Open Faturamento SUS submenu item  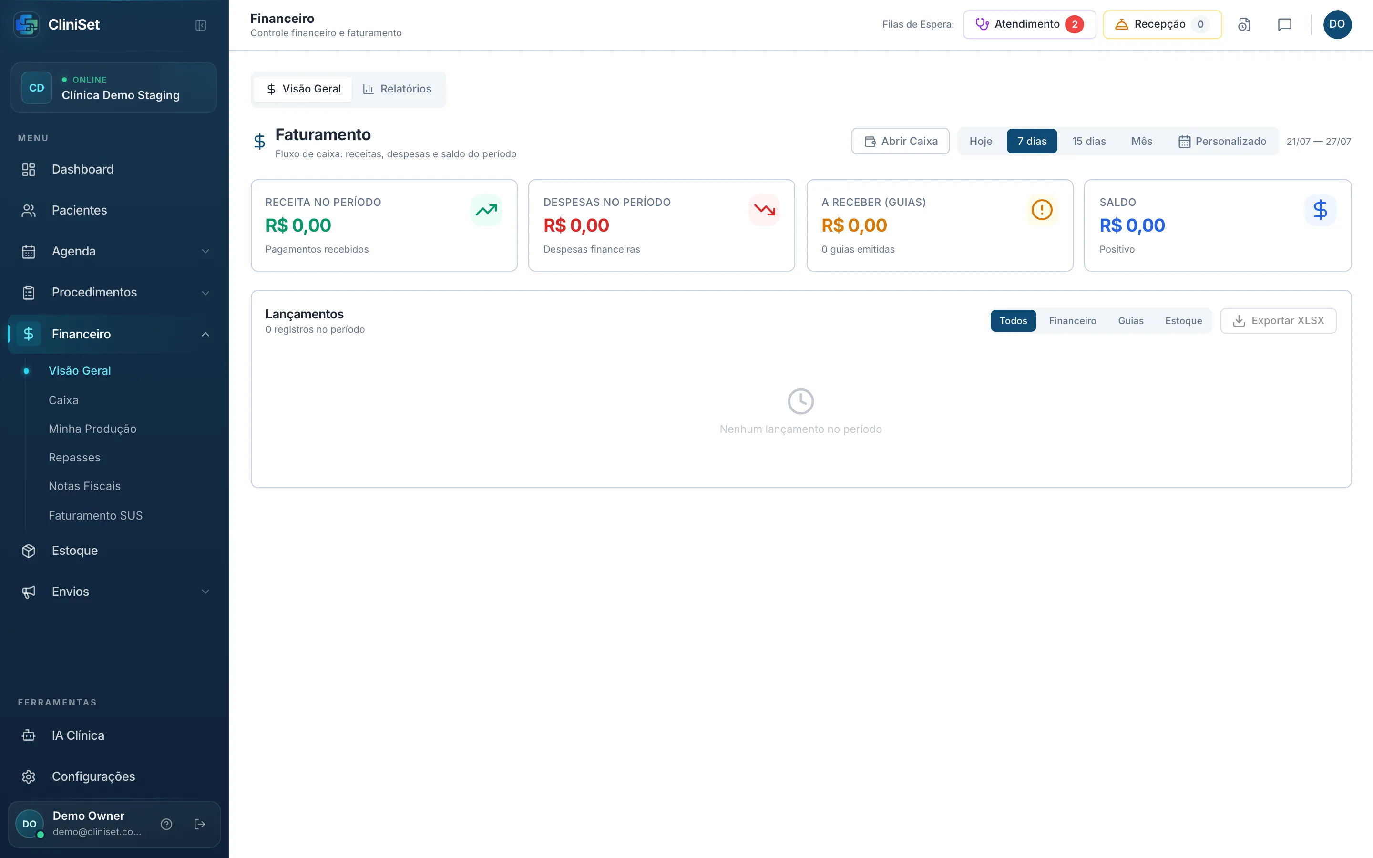(x=95, y=515)
